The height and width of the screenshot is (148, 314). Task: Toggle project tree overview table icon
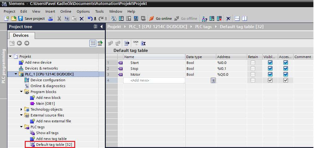click(92, 43)
